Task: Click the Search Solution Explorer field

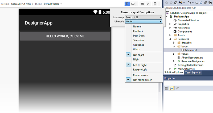Action: click(188, 8)
